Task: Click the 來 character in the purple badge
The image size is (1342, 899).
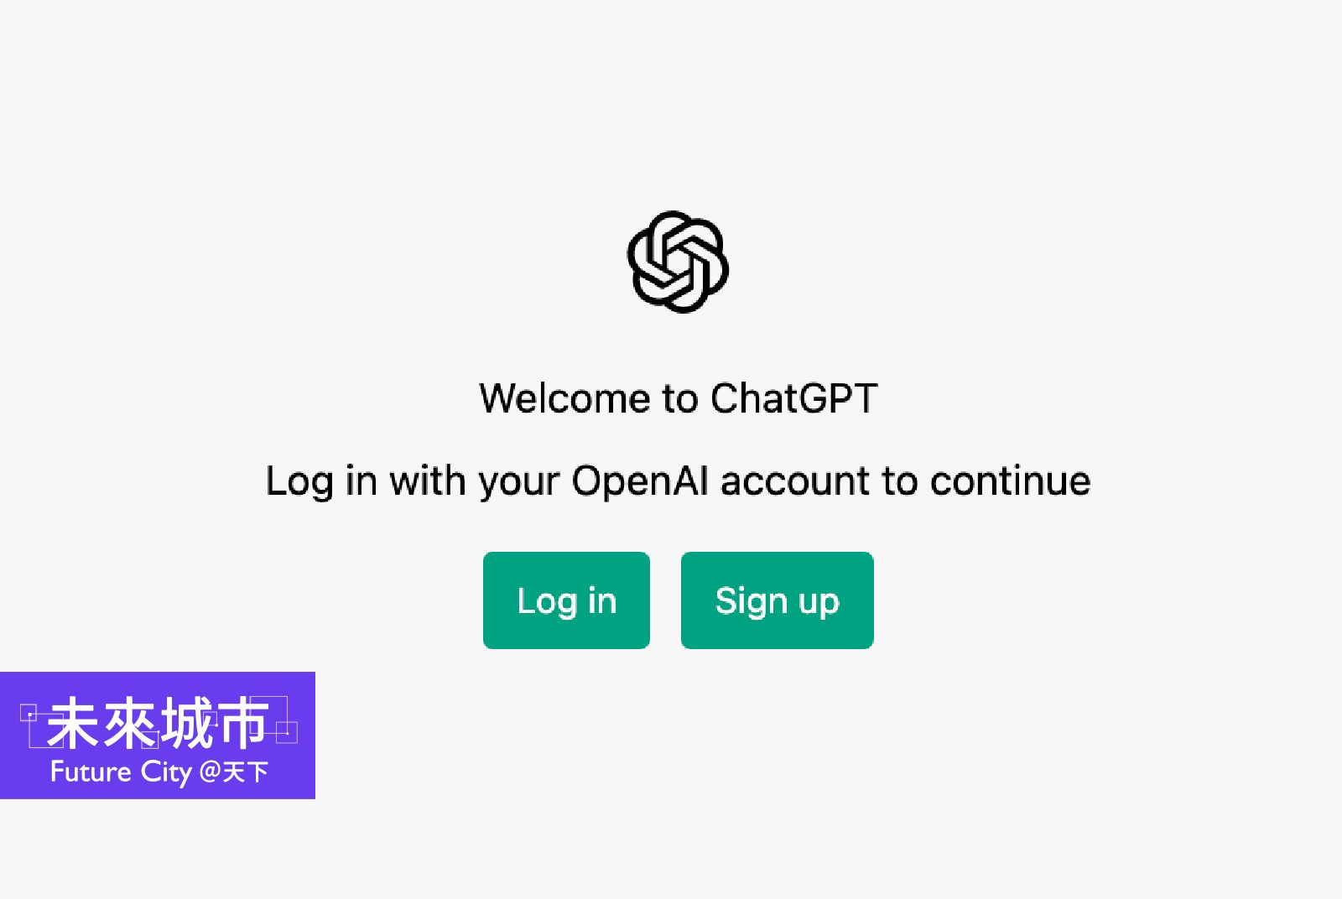Action: 130,723
